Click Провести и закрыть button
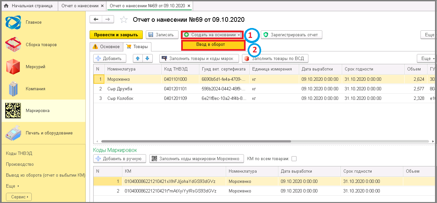Screen dimensions: 437x203 click(116, 35)
